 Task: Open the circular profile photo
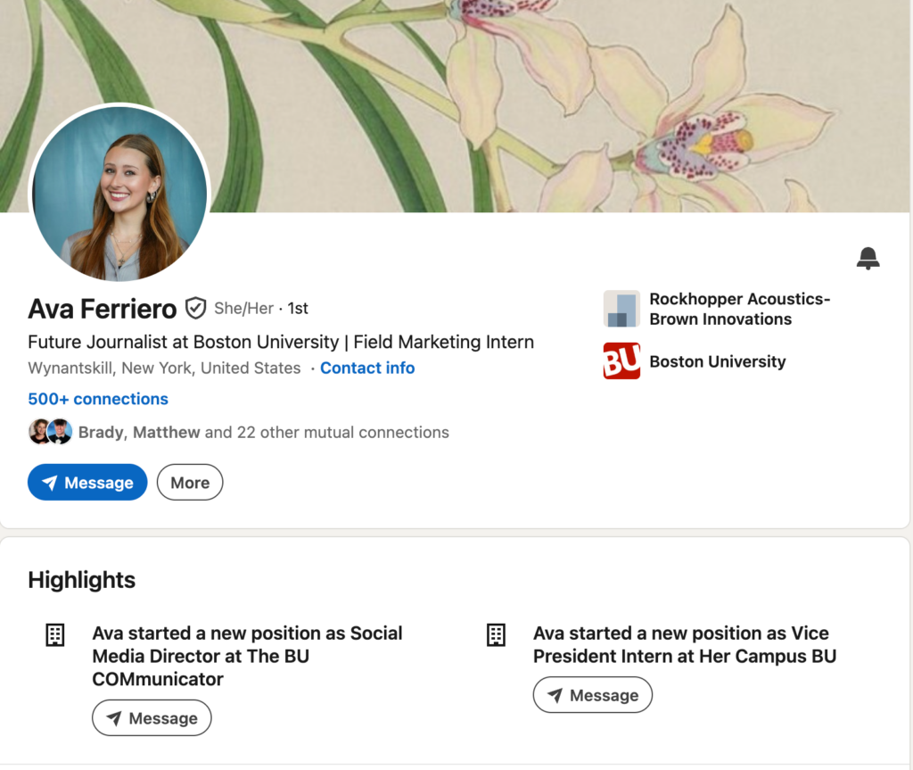coord(119,194)
